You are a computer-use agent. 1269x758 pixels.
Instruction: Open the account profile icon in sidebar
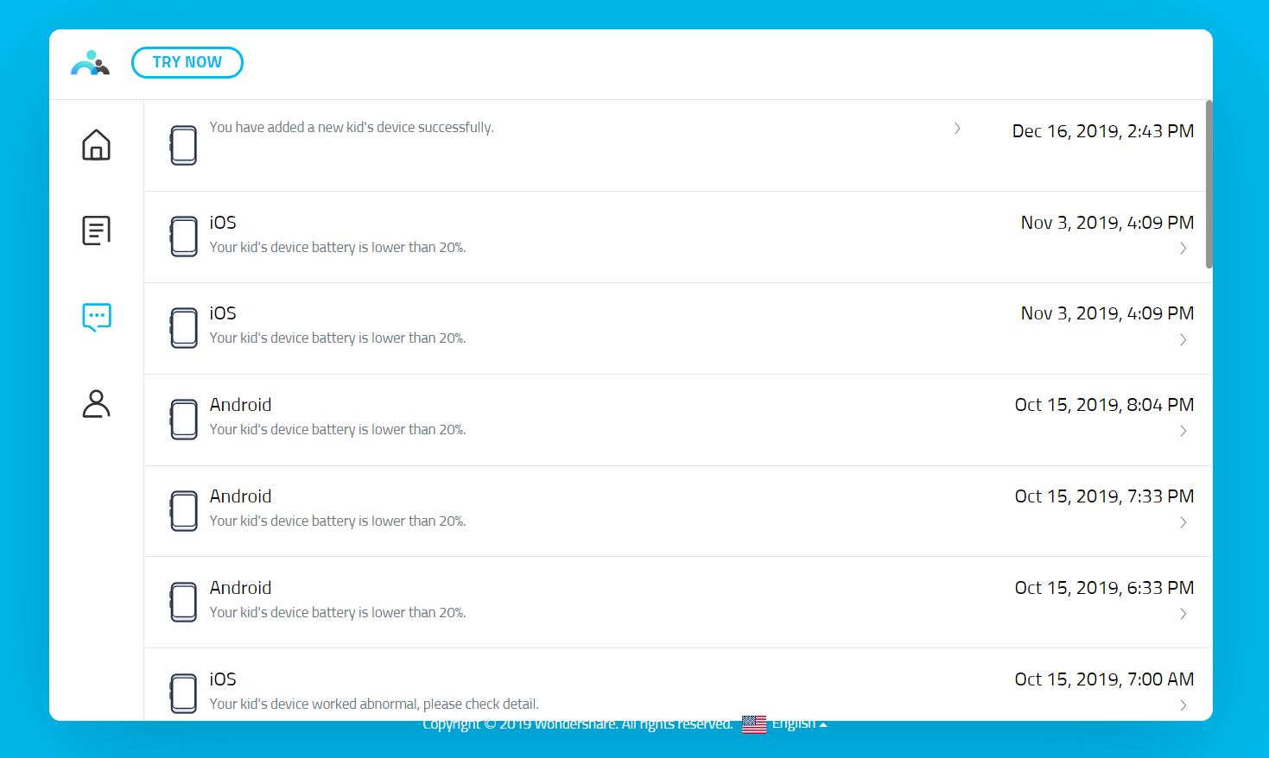point(96,403)
